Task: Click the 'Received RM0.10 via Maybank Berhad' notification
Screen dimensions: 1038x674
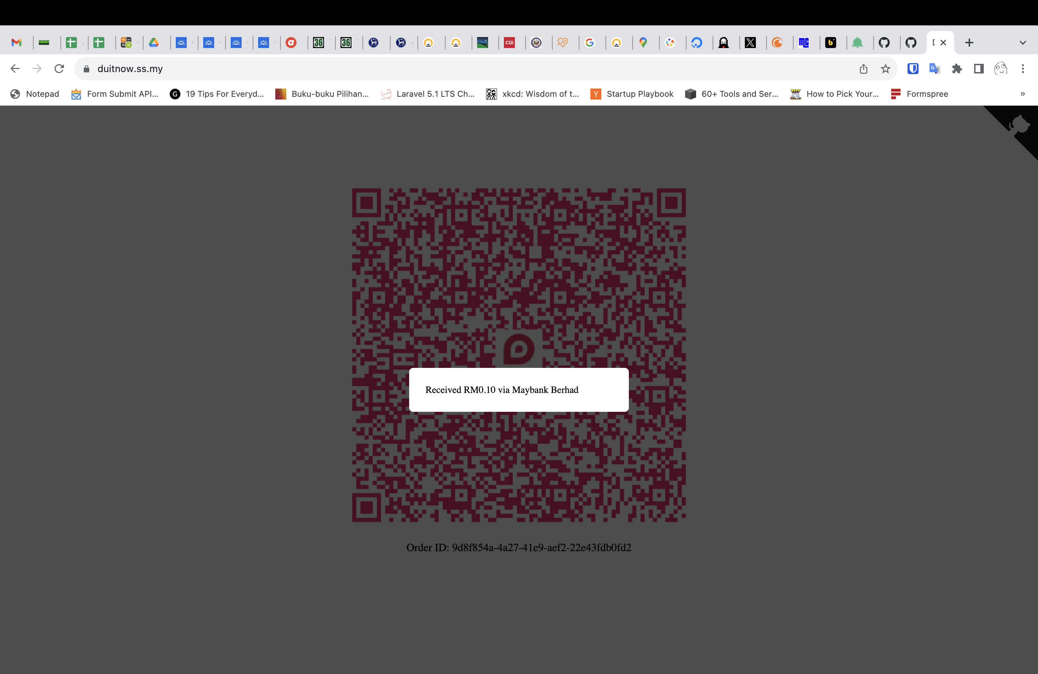Action: (519, 390)
